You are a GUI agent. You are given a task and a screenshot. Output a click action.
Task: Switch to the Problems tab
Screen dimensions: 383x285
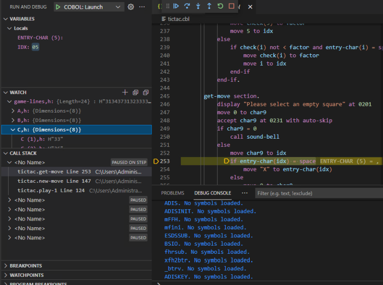[x=172, y=193]
